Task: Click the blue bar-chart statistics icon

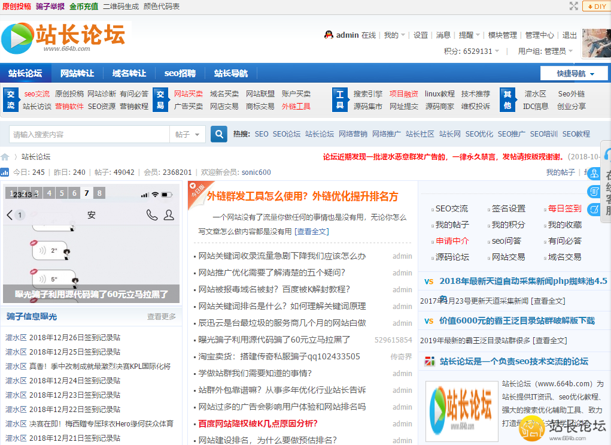Action: (5, 172)
